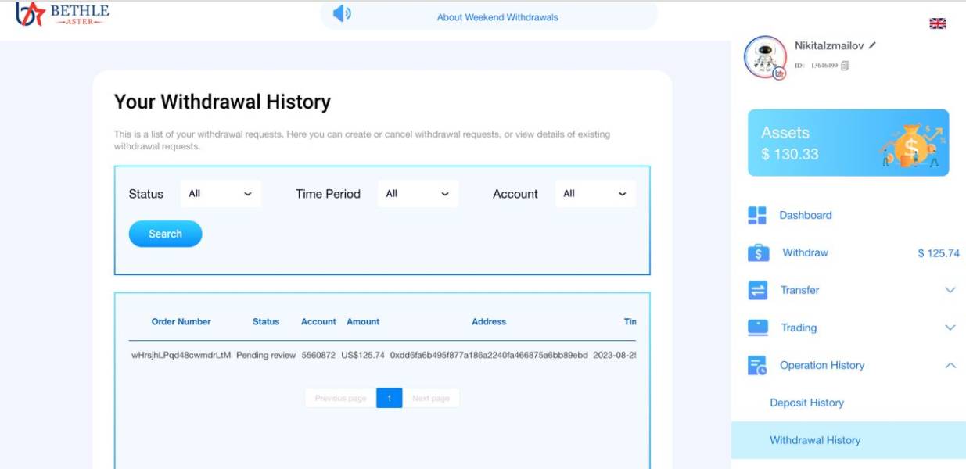This screenshot has width=966, height=469.
Task: Click the Dashboard icon in sidebar
Action: (x=757, y=216)
